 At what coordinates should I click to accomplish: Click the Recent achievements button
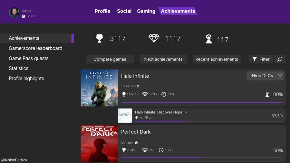click(x=217, y=59)
